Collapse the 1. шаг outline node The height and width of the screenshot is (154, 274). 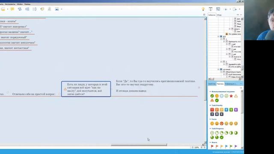coord(227,44)
